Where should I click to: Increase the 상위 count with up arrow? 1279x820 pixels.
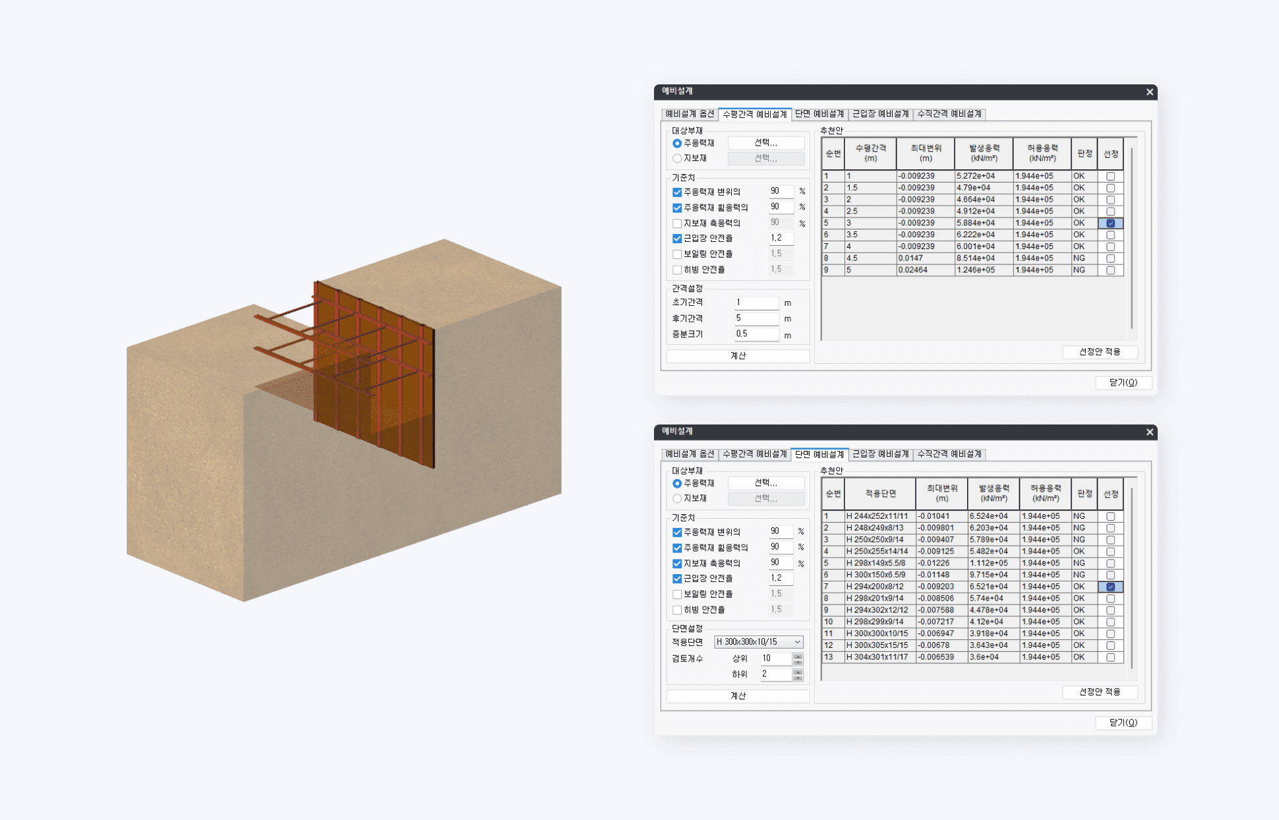[798, 656]
